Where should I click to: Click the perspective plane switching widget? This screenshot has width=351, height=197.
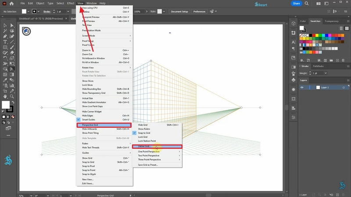26,32
